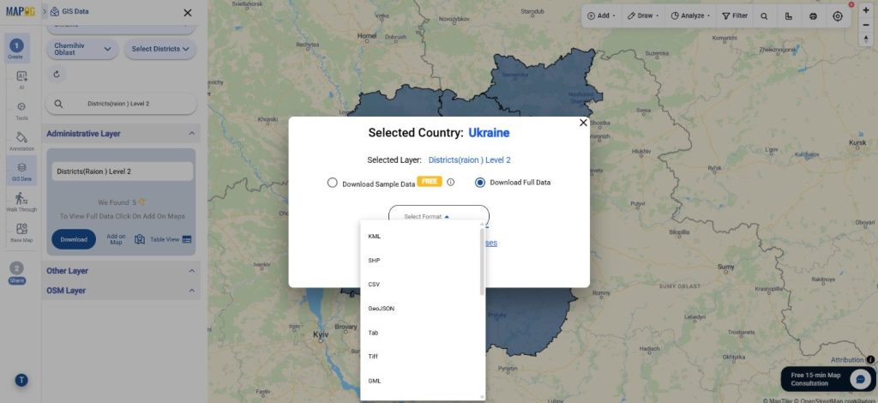This screenshot has width=878, height=403.
Task: Click Districts(raion) Level 2 link in dialog
Action: point(469,160)
